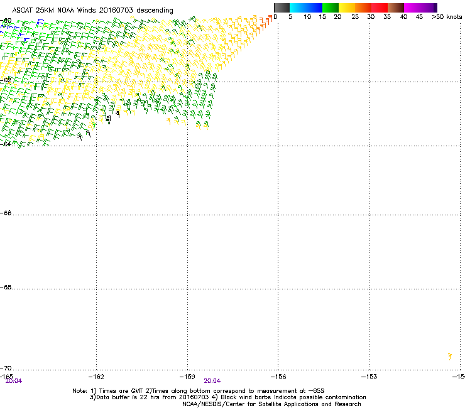
Task: Click the '-68' latitude axis label
Action: tap(6, 287)
